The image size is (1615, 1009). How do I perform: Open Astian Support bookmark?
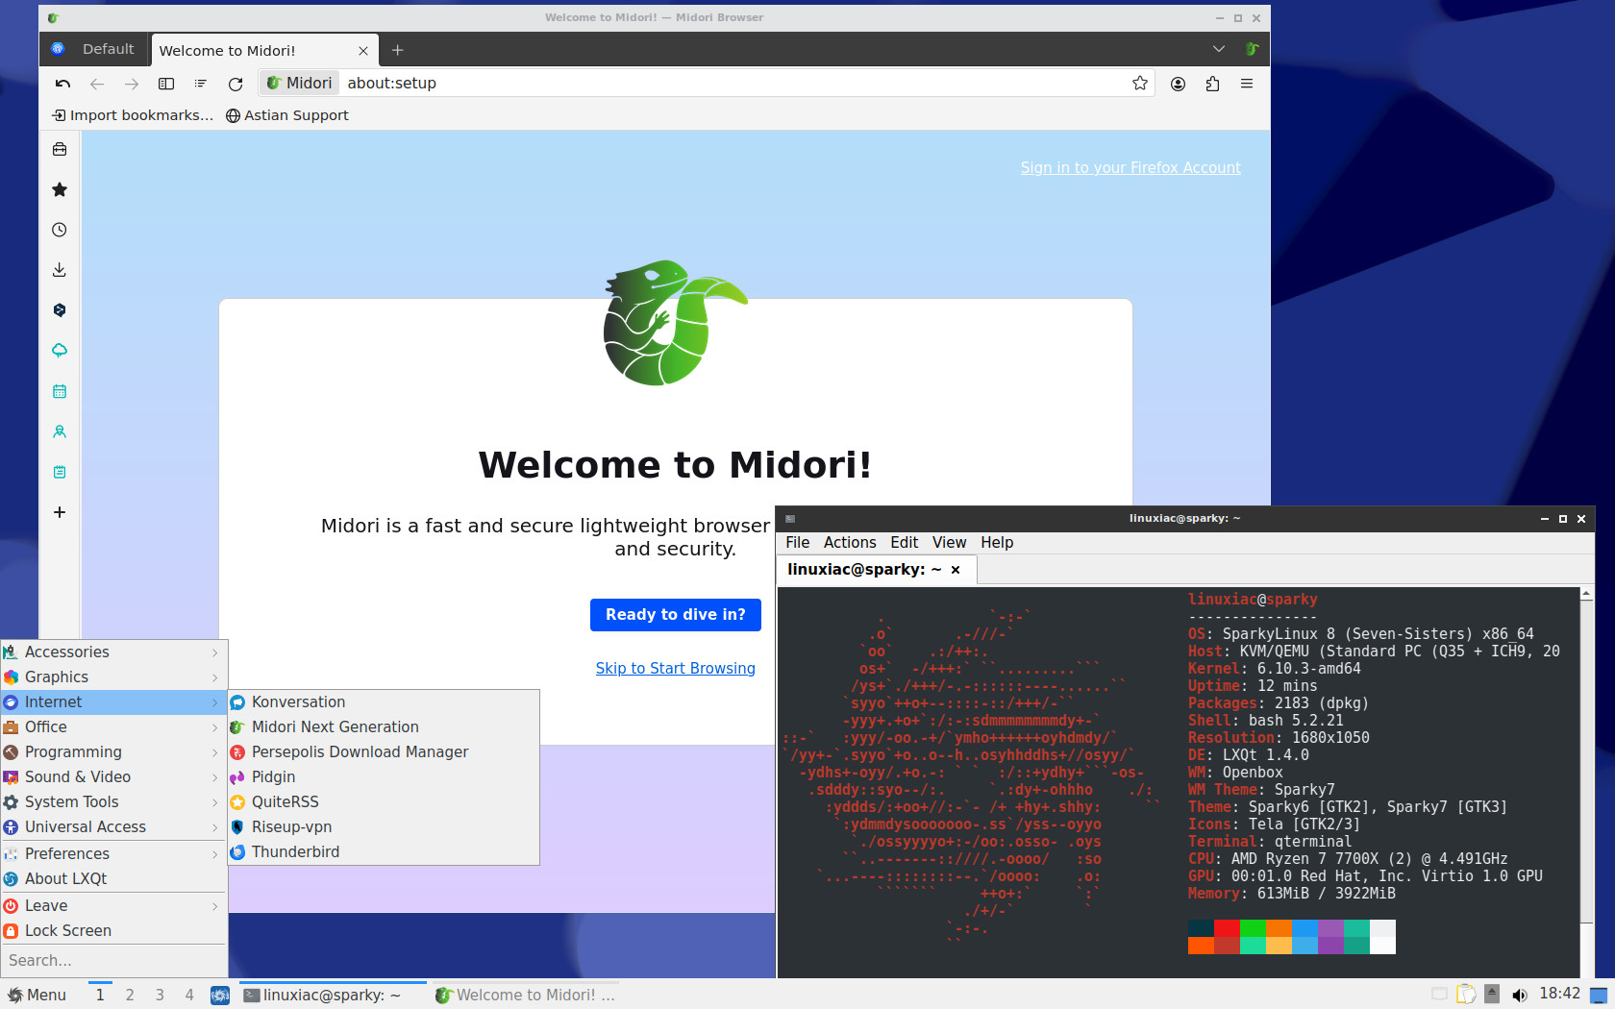coord(286,115)
